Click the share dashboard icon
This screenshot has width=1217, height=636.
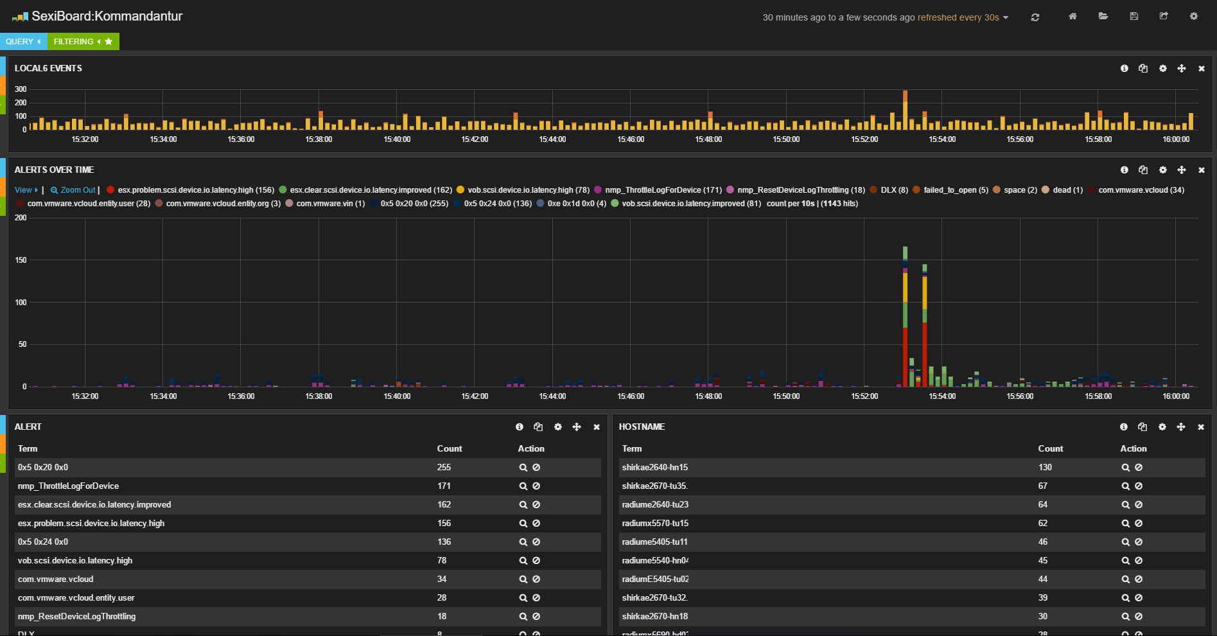pyautogui.click(x=1164, y=17)
